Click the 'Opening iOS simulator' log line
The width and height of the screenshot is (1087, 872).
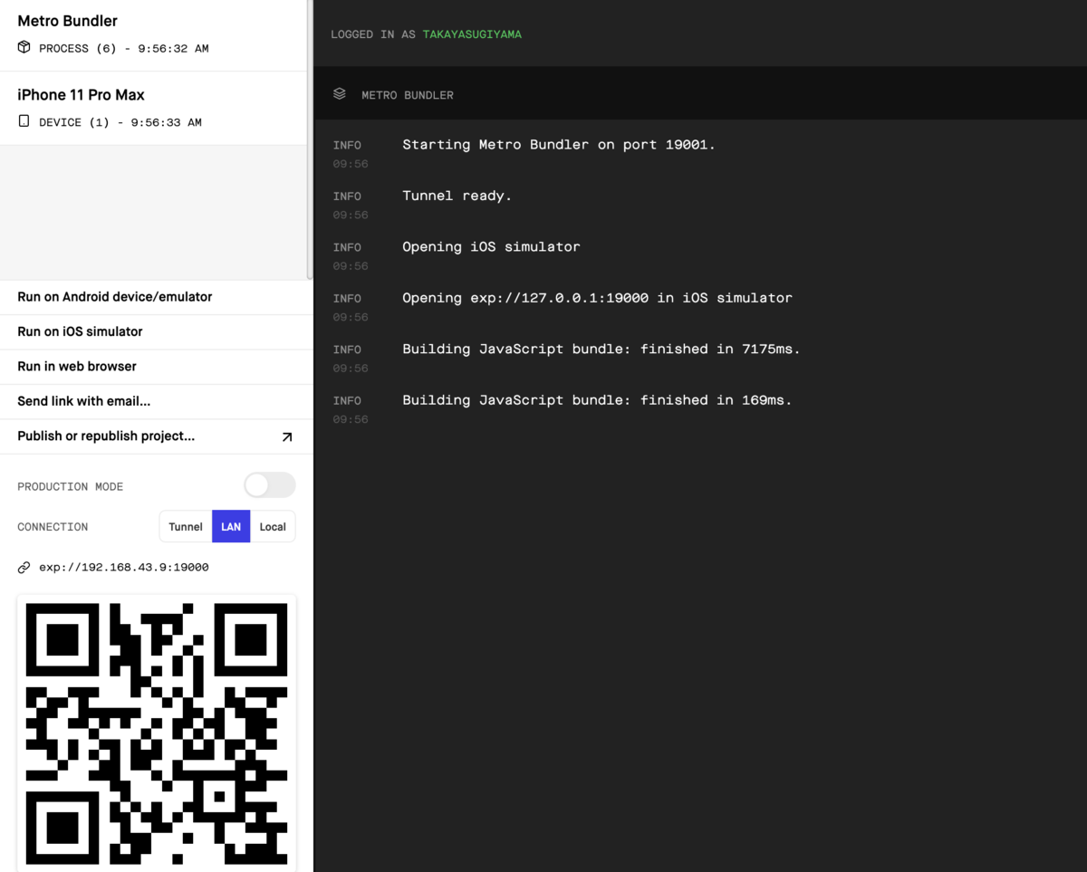pos(491,247)
